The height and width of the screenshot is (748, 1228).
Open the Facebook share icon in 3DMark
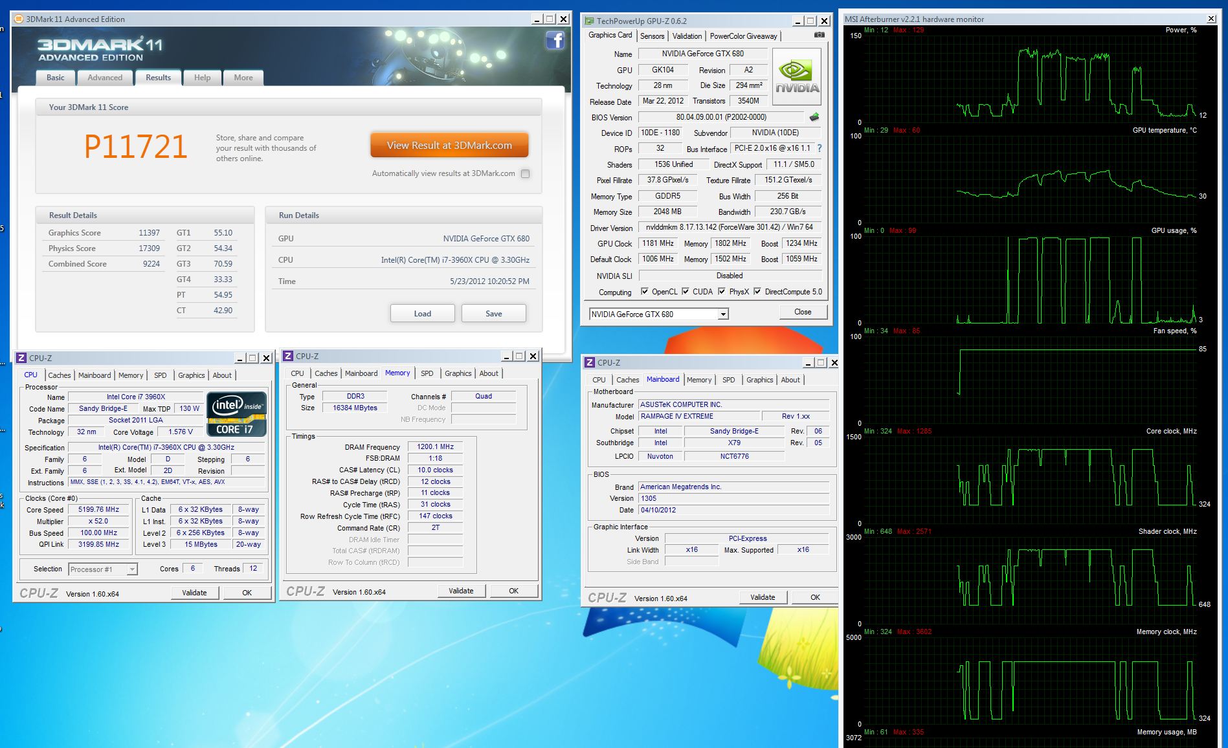click(x=555, y=41)
